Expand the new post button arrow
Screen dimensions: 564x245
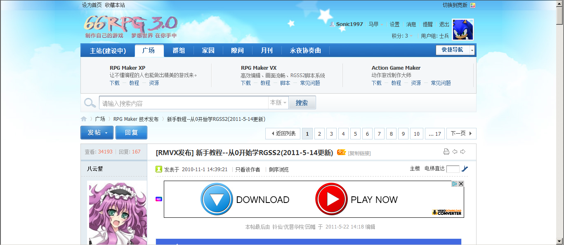(106, 133)
